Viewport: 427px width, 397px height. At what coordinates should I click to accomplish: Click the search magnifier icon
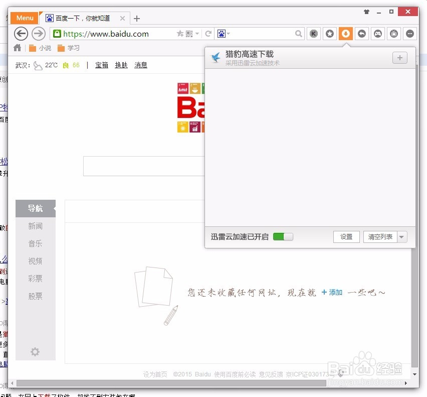[299, 34]
